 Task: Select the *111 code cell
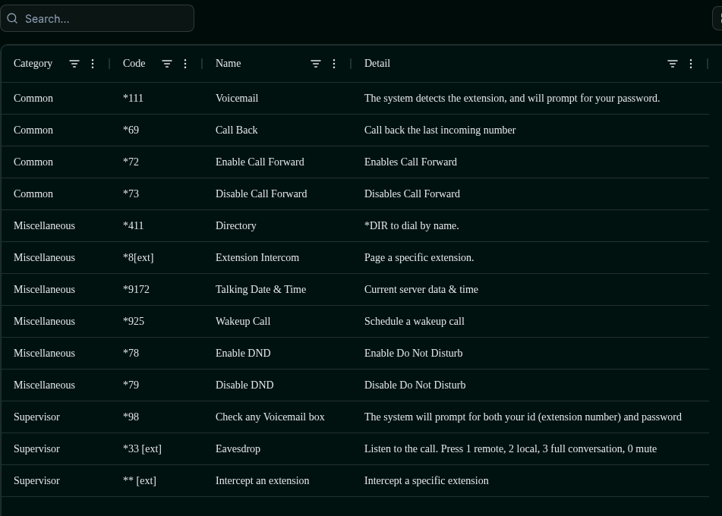tap(133, 98)
